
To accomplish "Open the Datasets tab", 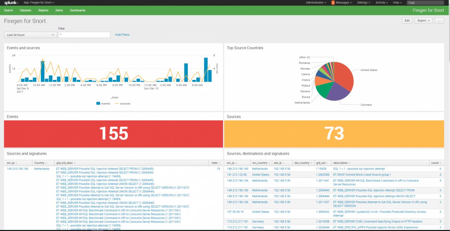I will [x=26, y=10].
